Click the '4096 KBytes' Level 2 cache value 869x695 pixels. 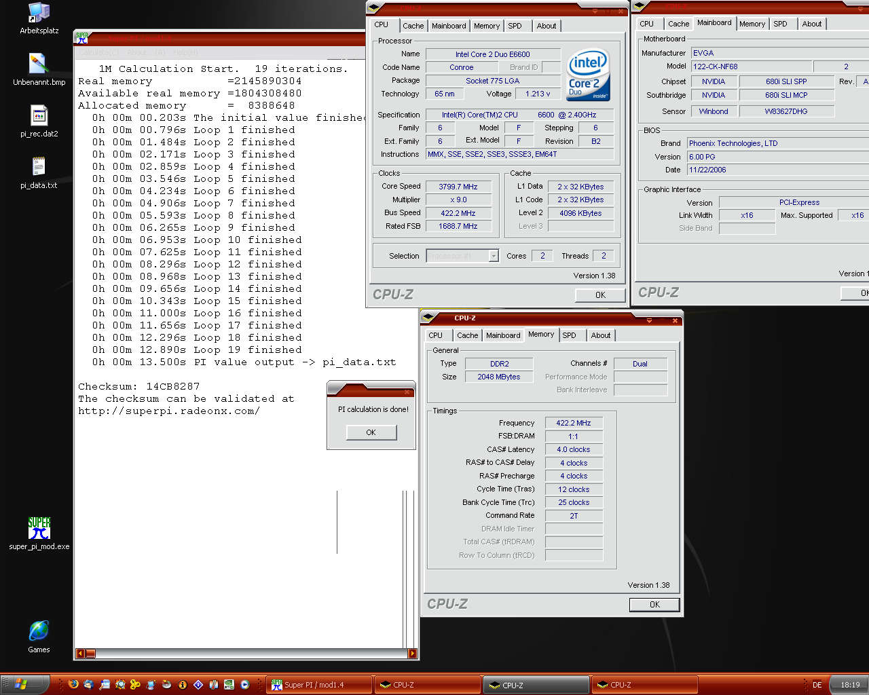(580, 213)
